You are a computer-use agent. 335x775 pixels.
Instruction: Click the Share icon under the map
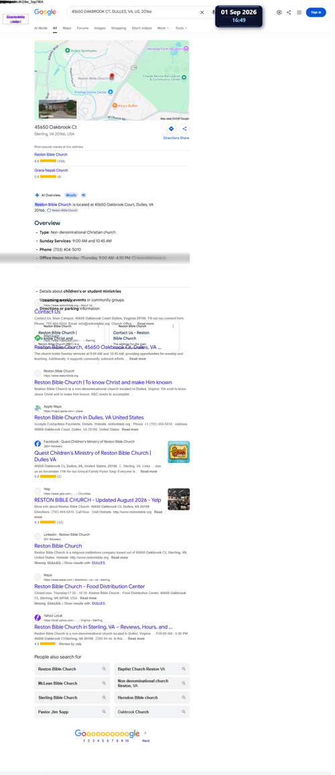coord(184,129)
